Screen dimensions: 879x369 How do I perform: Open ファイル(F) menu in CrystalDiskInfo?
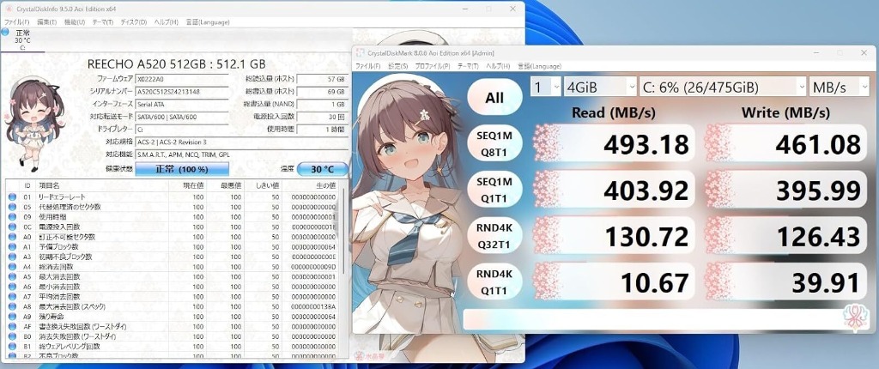15,21
